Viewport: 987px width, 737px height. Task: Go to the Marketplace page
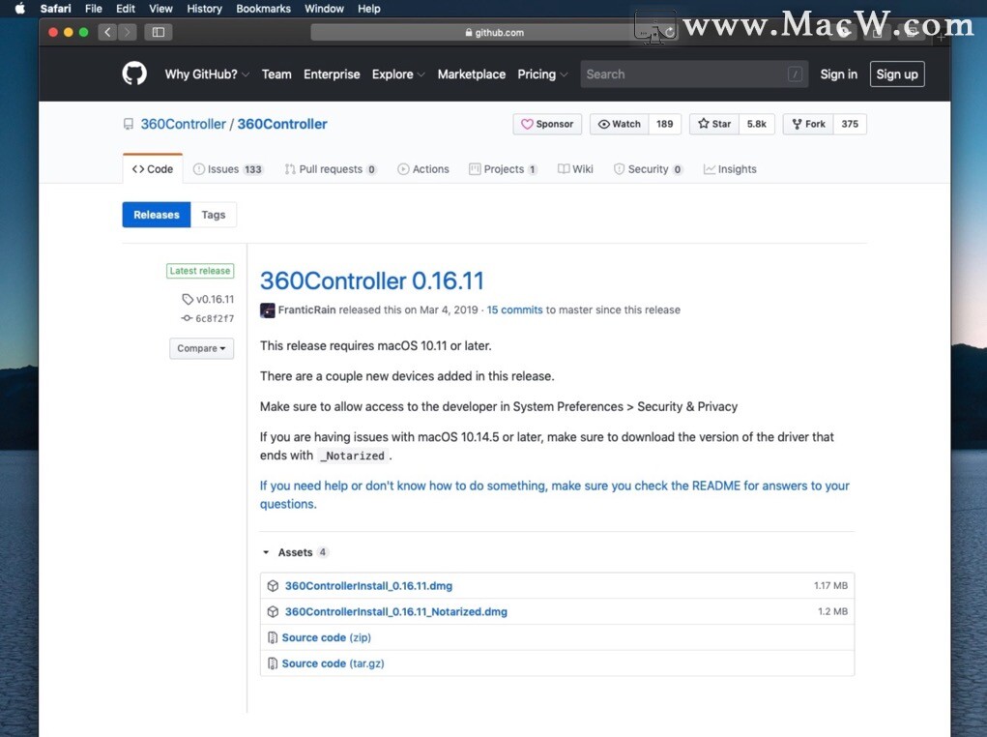[472, 74]
